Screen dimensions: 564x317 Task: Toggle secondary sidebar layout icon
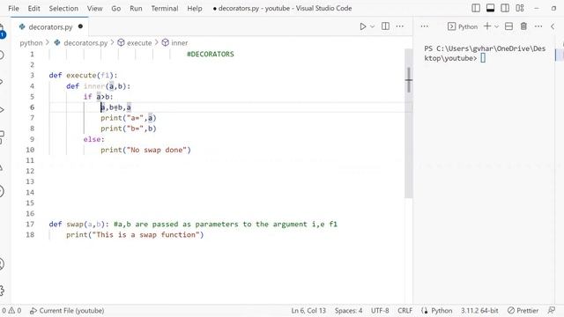tap(505, 8)
